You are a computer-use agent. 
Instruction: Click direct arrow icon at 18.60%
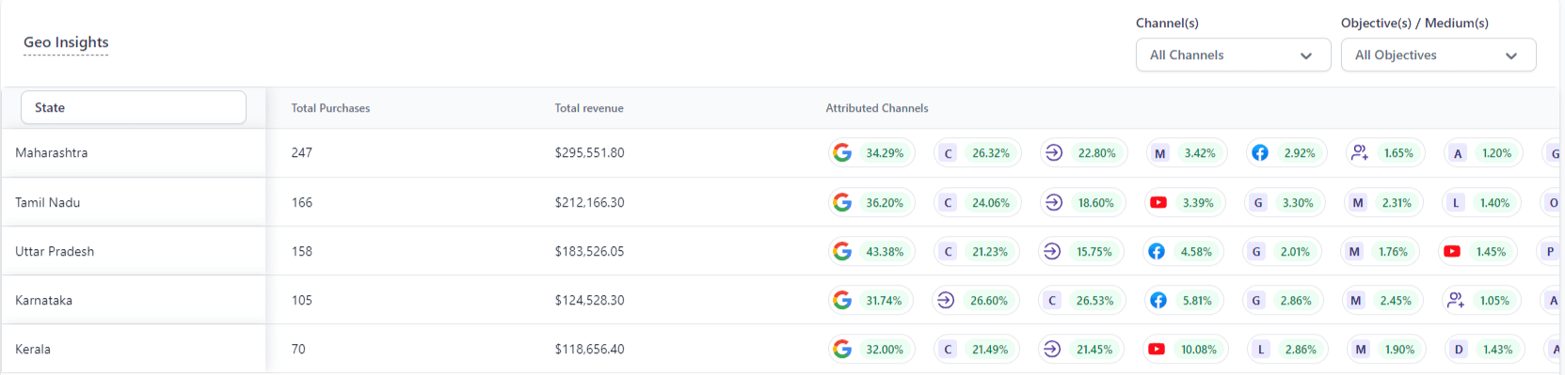[x=1054, y=202]
